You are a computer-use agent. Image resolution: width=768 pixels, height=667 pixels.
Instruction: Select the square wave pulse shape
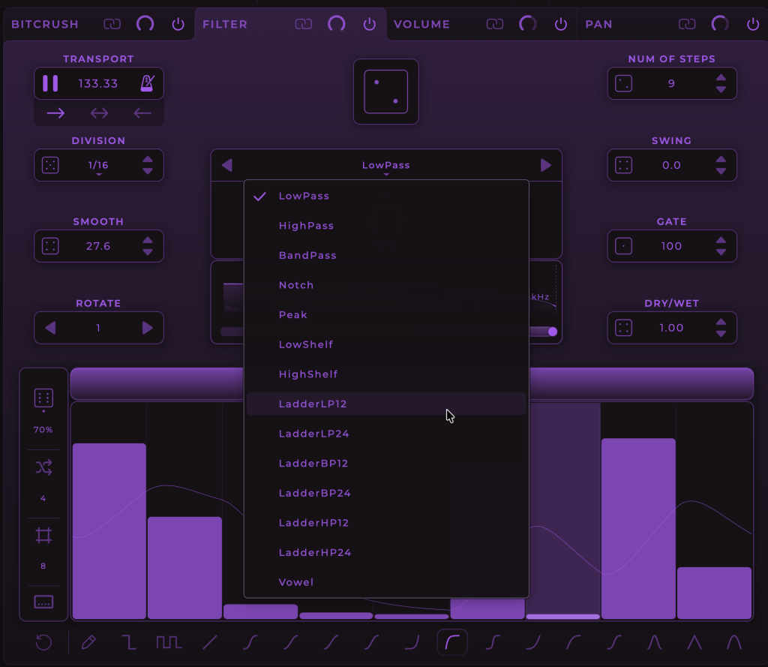tap(169, 642)
